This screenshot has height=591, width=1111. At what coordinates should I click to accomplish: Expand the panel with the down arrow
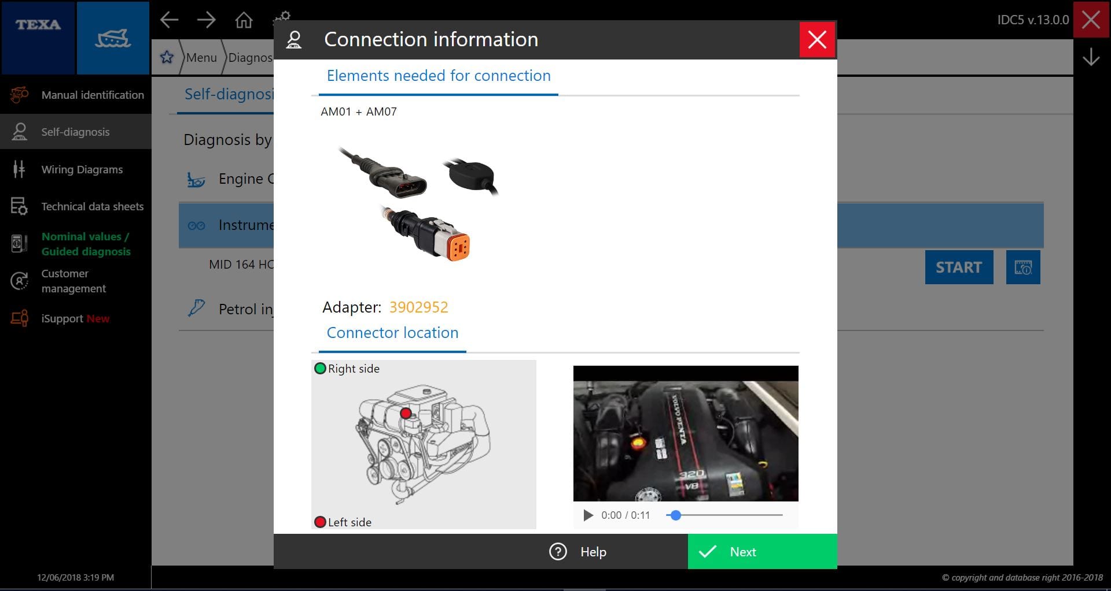pyautogui.click(x=1091, y=57)
